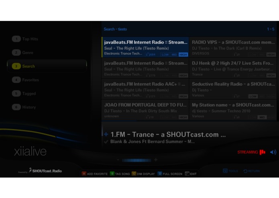The image size is (279, 198).
Task: Click the '1 - 5' page indicator
Action: click(271, 29)
